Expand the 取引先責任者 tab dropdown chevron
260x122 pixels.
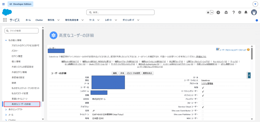point(83,20)
